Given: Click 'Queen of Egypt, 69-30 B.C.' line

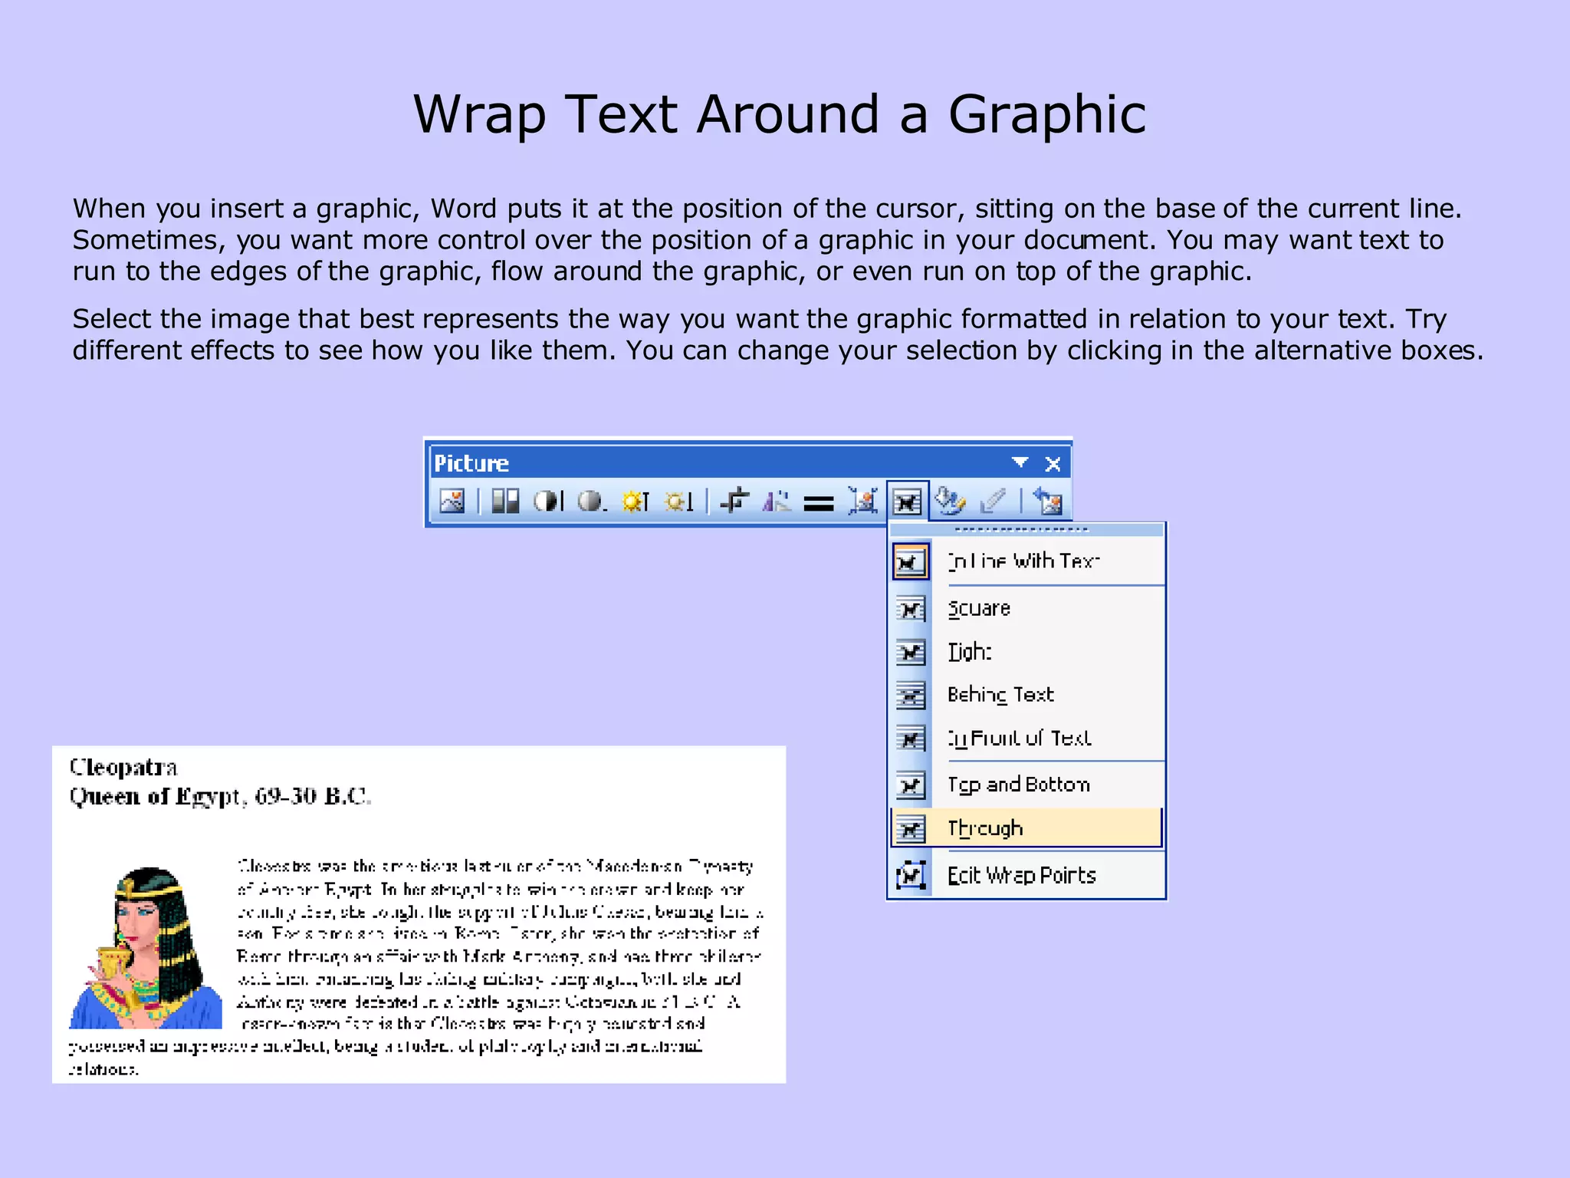Looking at the screenshot, I should (x=220, y=797).
